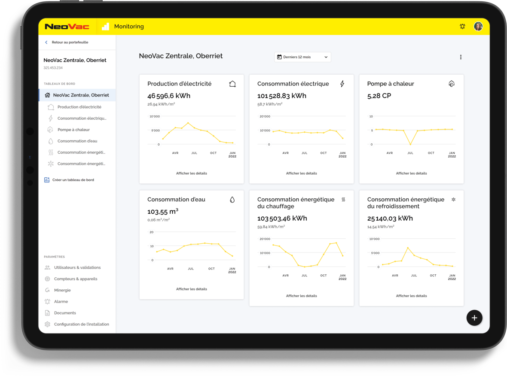Click the snowflake icon on refroidissement card

click(453, 200)
